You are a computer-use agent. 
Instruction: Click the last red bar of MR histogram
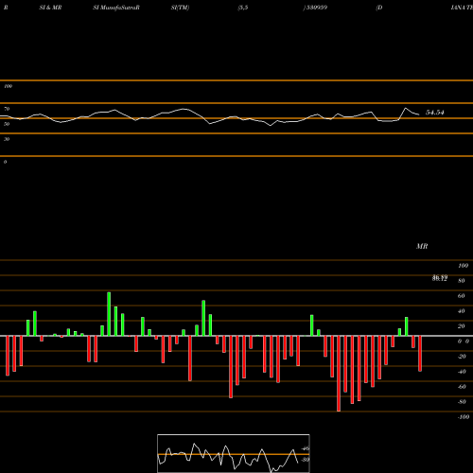point(420,354)
